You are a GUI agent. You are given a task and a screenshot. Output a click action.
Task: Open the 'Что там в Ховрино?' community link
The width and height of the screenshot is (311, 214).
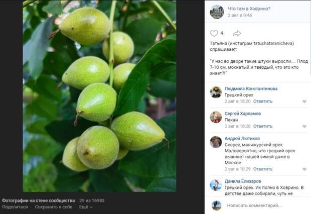[249, 9]
